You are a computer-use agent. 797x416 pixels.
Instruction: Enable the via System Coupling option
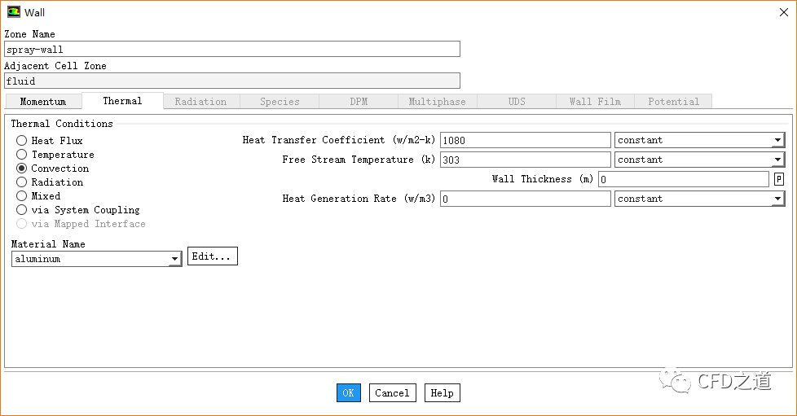22,210
